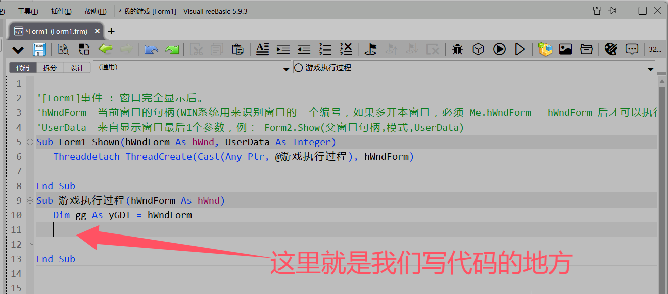
Task: Expand the 游戏执行过程 procedure dropdown
Action: coord(650,68)
